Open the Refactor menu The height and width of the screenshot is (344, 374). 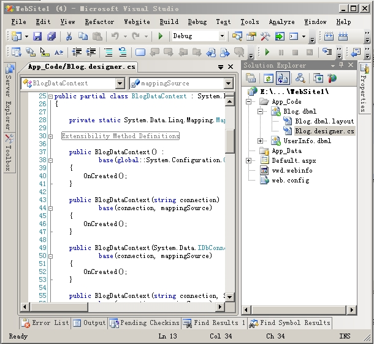click(x=99, y=21)
